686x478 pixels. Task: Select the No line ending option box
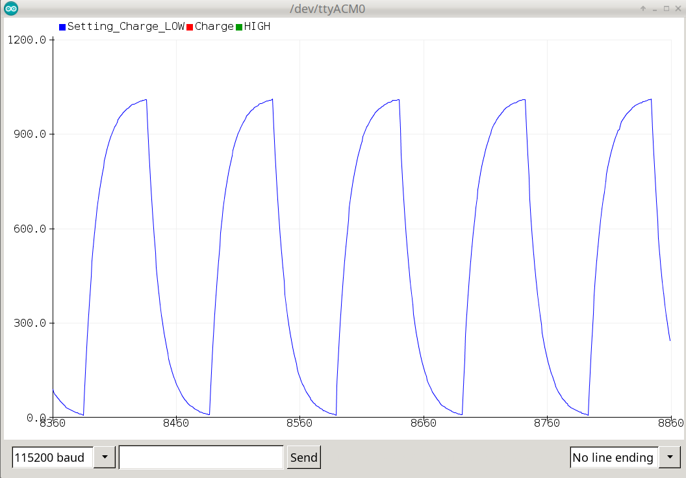(x=613, y=457)
